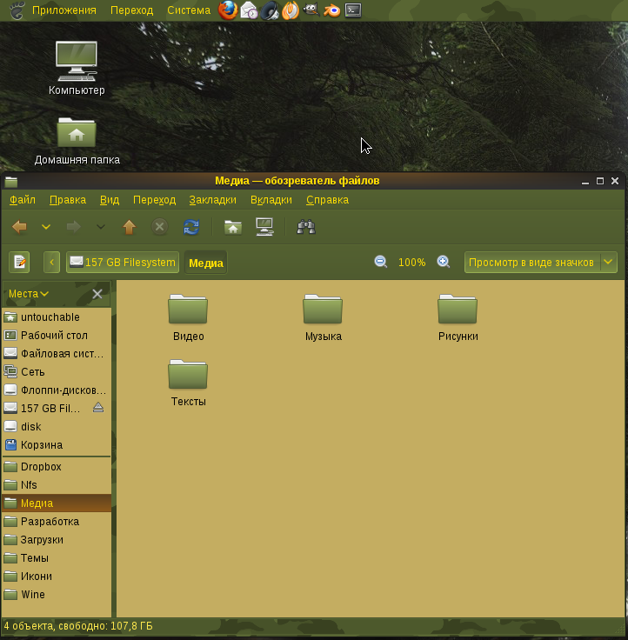Open the Правка menu
Viewport: 628px width, 640px height.
click(x=68, y=200)
